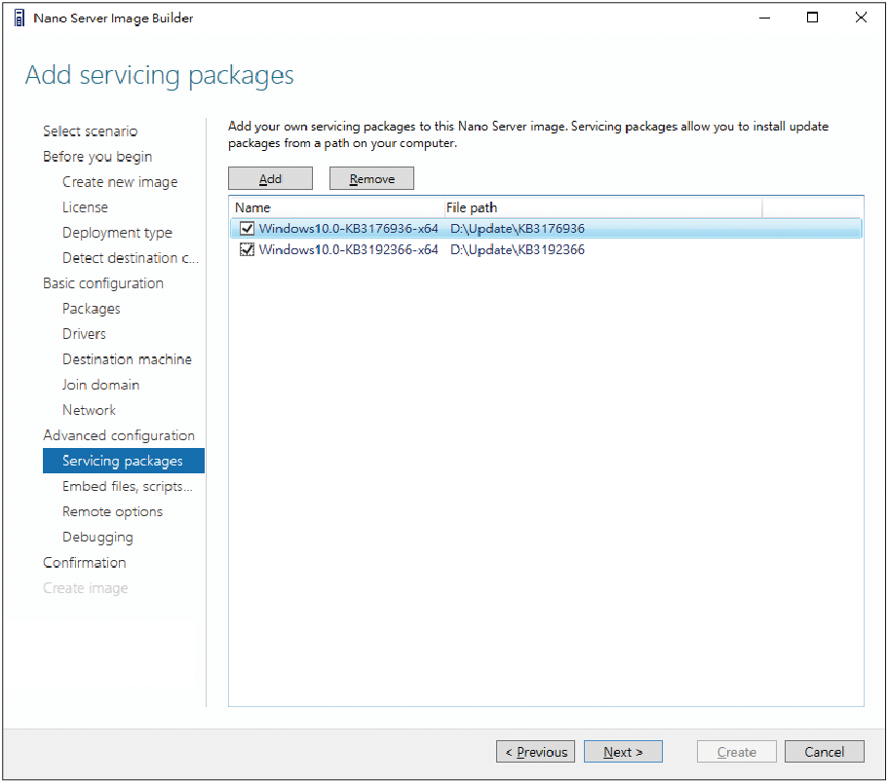This screenshot has width=889, height=784.
Task: Open the Remote options step
Action: click(112, 512)
